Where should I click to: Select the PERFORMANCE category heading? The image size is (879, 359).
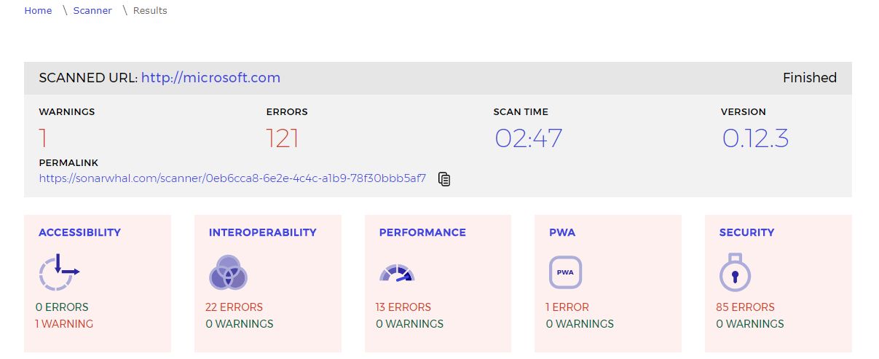(x=422, y=232)
